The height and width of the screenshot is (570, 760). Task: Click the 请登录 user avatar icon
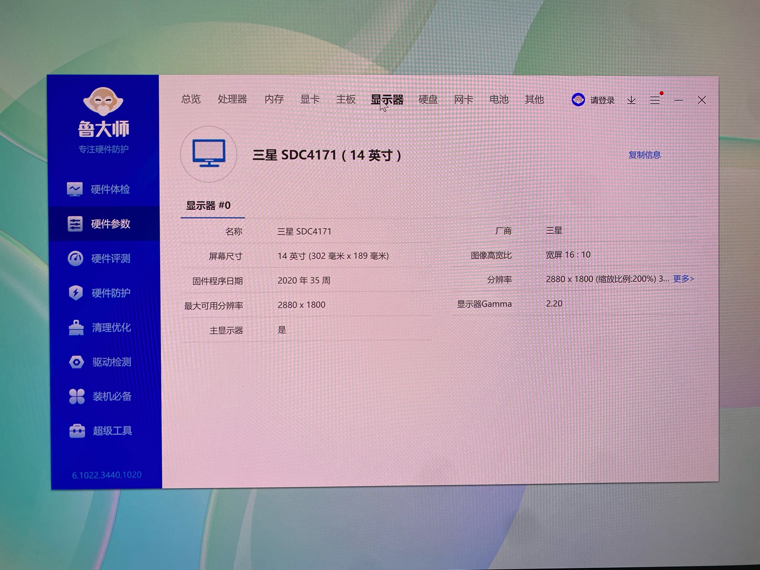(578, 100)
